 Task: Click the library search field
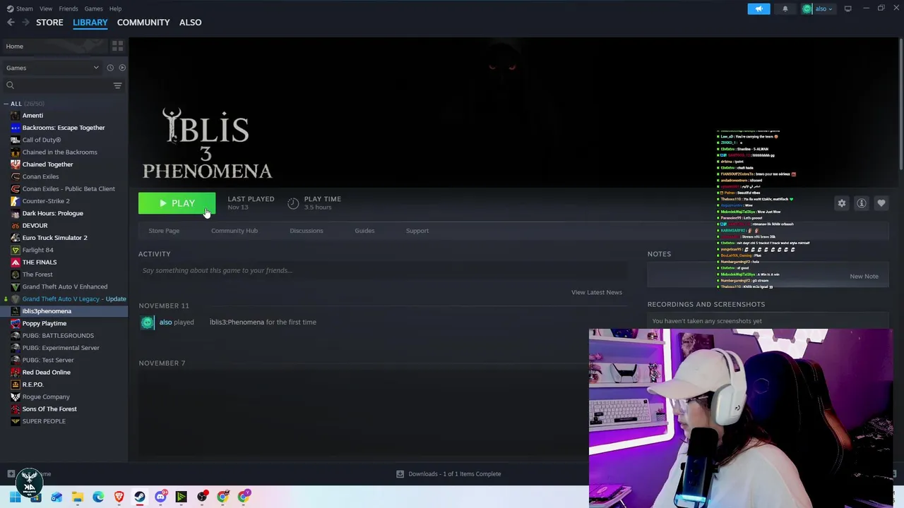point(56,85)
